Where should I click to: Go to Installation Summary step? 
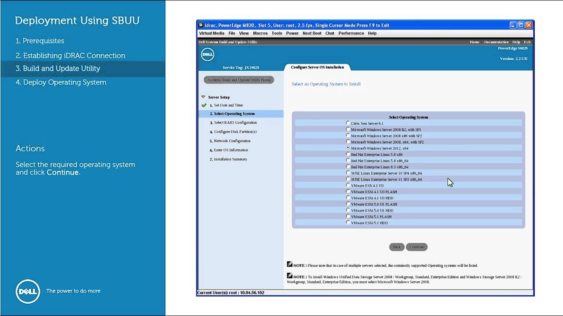pyautogui.click(x=230, y=159)
